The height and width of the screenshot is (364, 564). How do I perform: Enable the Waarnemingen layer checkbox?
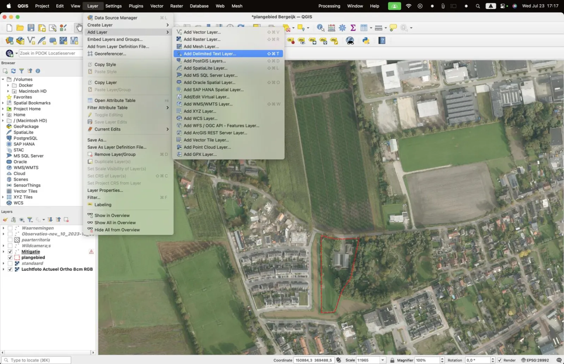click(10, 228)
